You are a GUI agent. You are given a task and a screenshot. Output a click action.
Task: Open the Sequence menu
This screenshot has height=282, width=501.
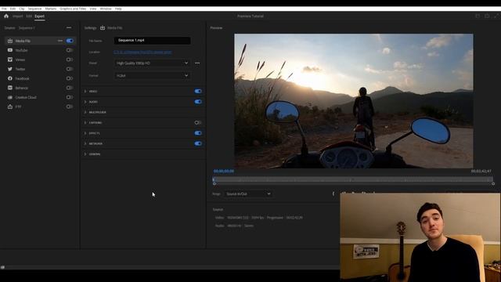tap(34, 9)
